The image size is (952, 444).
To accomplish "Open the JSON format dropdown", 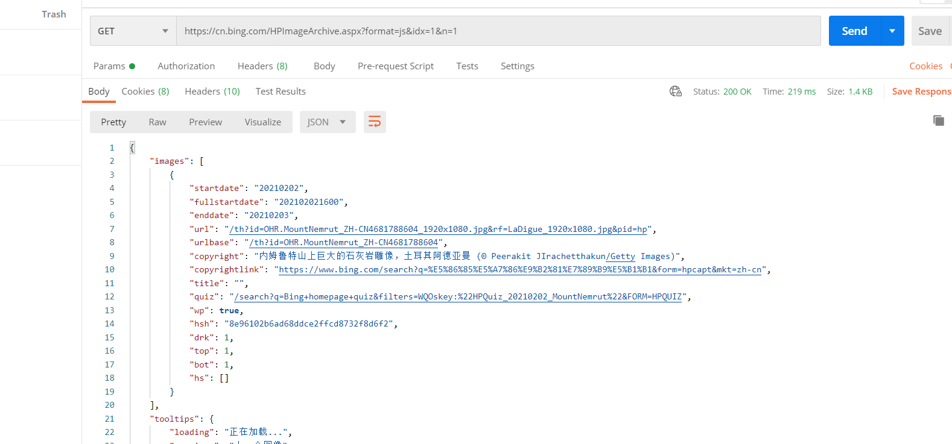I will pyautogui.click(x=328, y=122).
